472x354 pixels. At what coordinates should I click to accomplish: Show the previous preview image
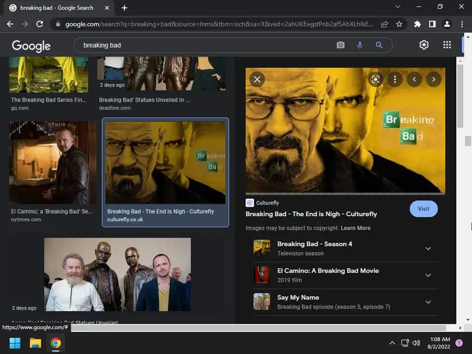click(414, 79)
